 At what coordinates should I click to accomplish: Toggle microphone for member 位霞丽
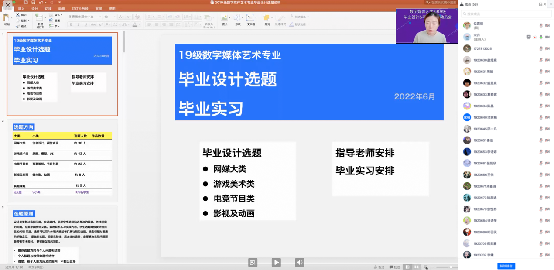coord(541,26)
